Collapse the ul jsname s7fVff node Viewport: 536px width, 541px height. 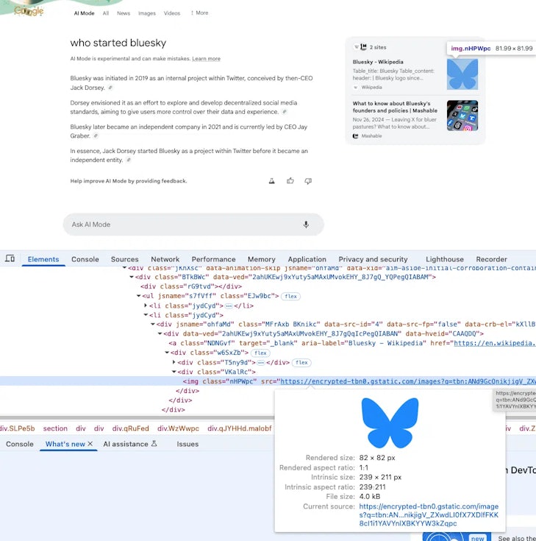point(139,296)
